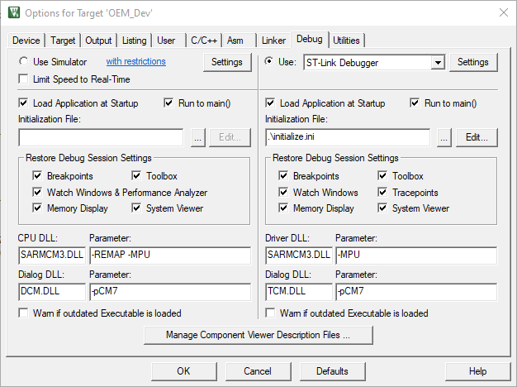The width and height of the screenshot is (517, 387).
Task: Toggle ST-Link Memory Display checkbox
Action: point(283,208)
